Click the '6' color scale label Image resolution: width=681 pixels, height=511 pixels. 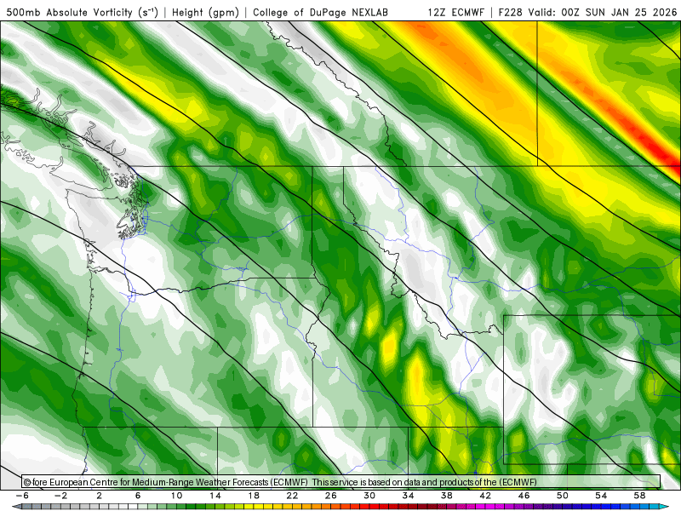(138, 496)
